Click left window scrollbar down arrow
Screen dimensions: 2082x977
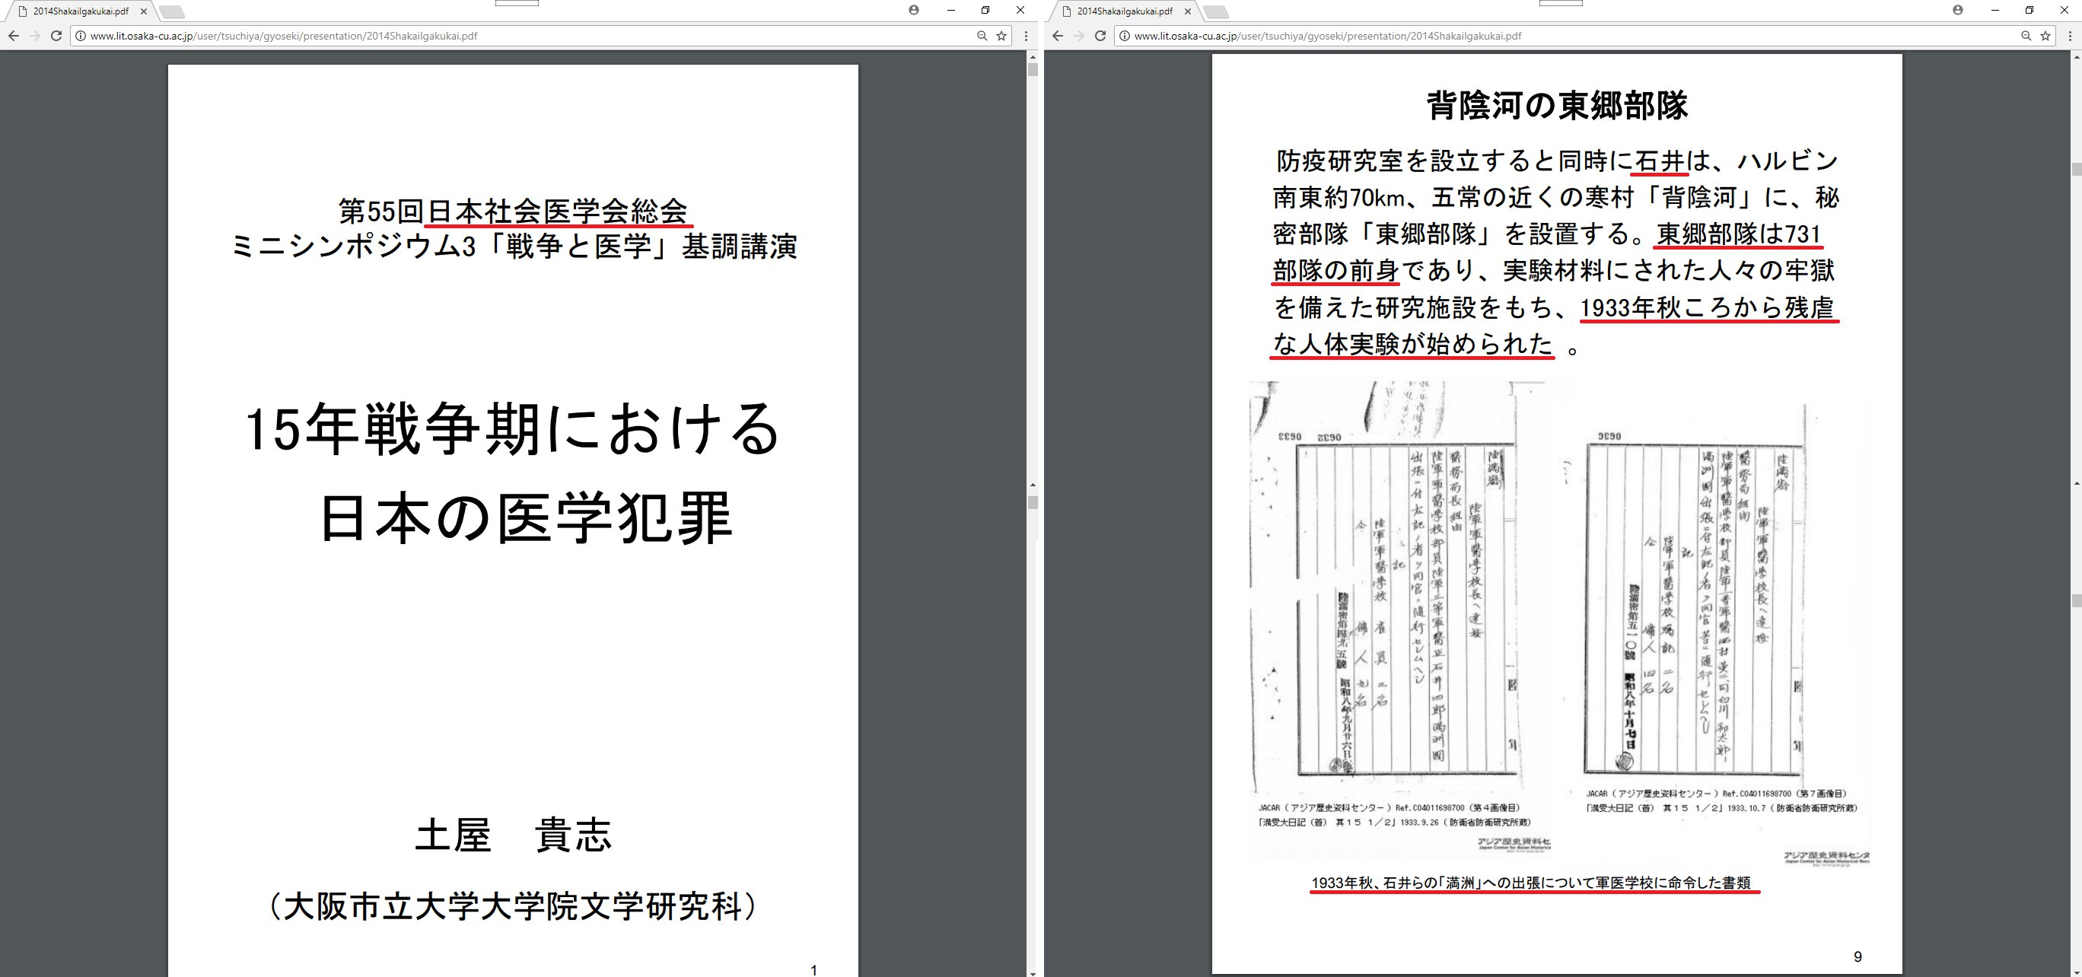(1032, 972)
